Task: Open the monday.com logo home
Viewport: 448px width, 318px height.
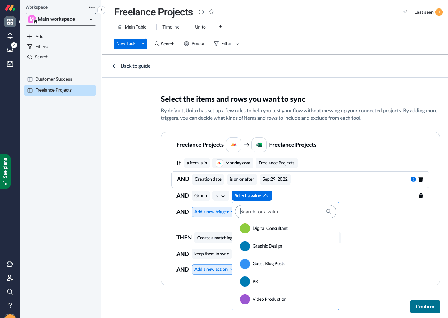Action: [10, 7]
